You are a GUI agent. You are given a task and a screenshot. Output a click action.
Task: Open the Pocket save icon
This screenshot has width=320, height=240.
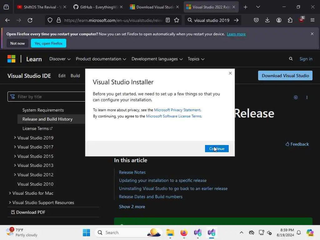256,20
